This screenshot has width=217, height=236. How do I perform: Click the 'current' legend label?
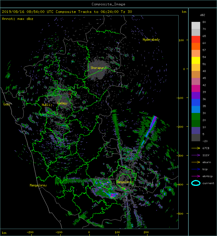click(208, 183)
